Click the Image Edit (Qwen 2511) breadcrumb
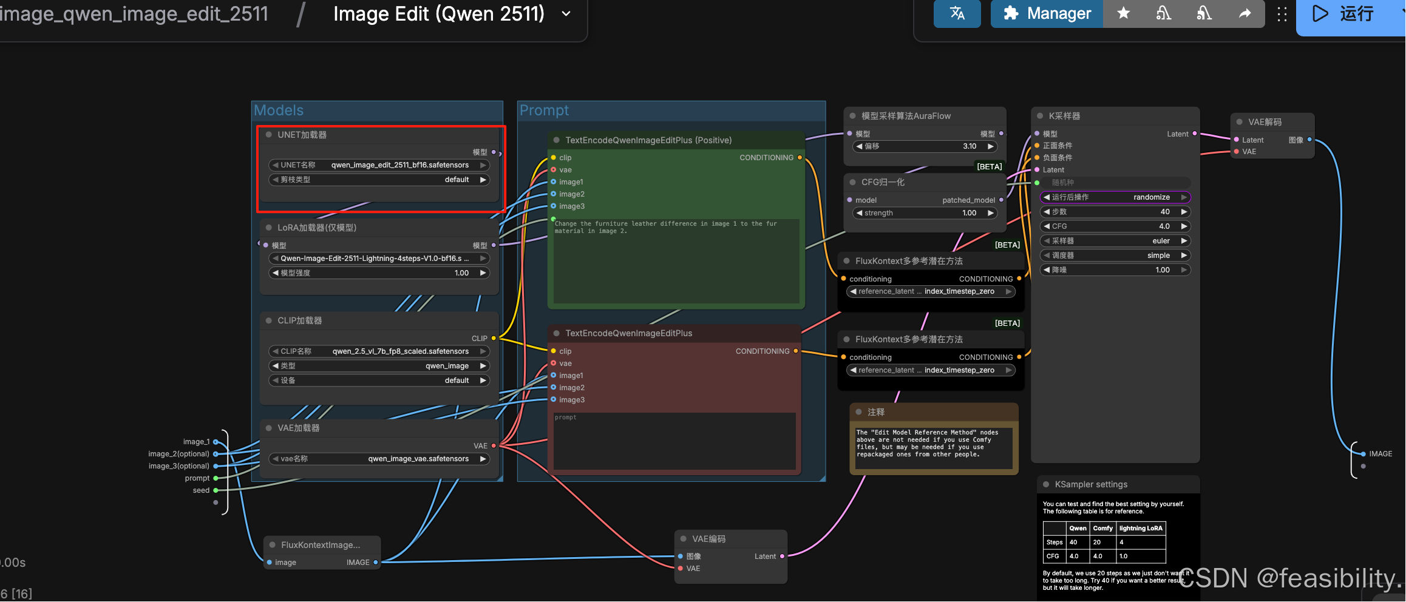Image resolution: width=1406 pixels, height=602 pixels. pyautogui.click(x=439, y=13)
